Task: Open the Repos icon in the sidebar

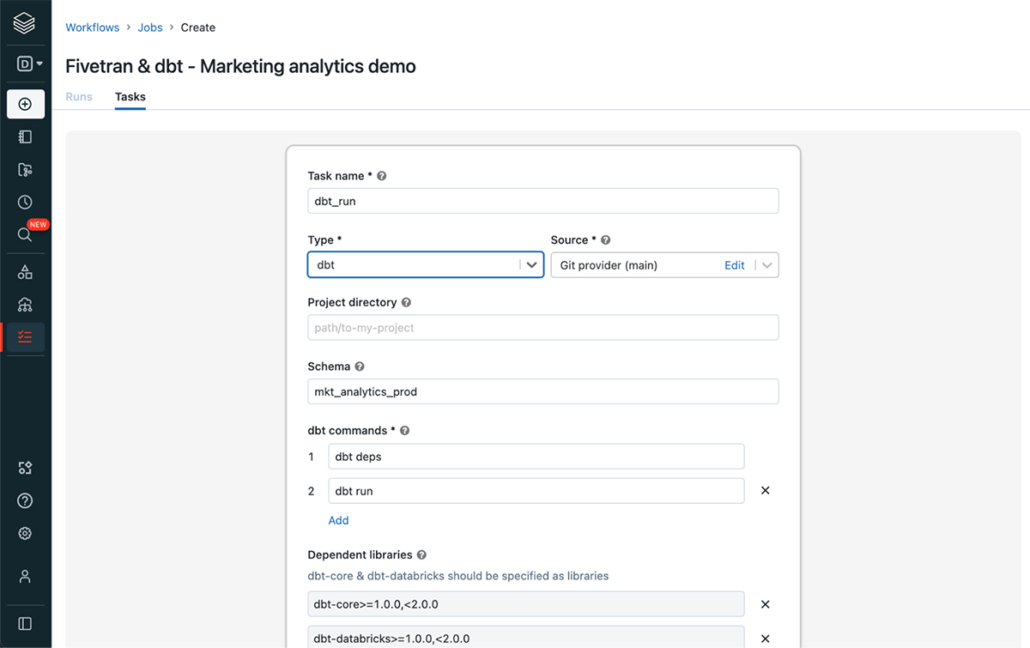Action: coord(25,170)
